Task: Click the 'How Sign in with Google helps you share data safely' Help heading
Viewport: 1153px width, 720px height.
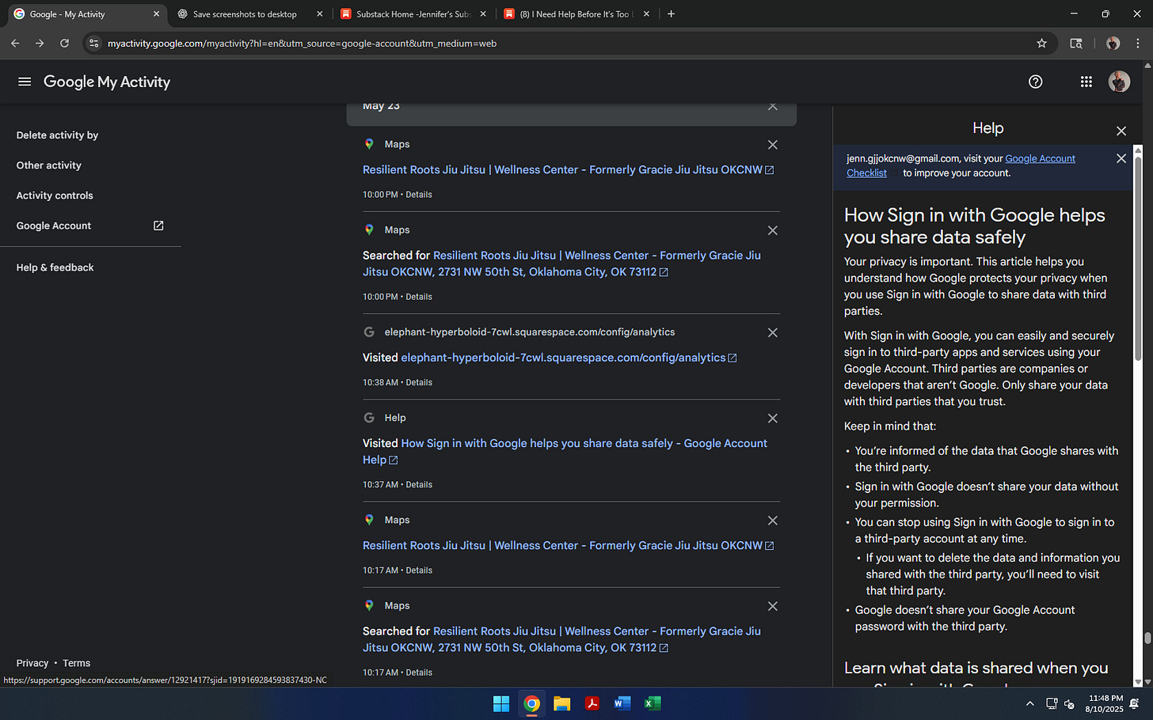Action: point(974,225)
